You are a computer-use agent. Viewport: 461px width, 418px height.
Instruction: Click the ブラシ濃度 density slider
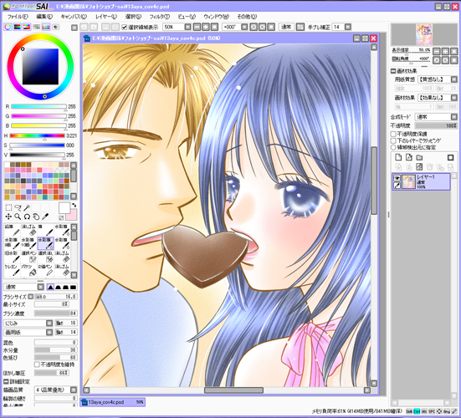tap(55, 313)
